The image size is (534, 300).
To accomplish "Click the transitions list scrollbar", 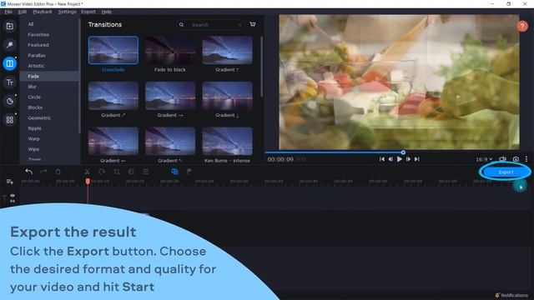I will point(261,67).
